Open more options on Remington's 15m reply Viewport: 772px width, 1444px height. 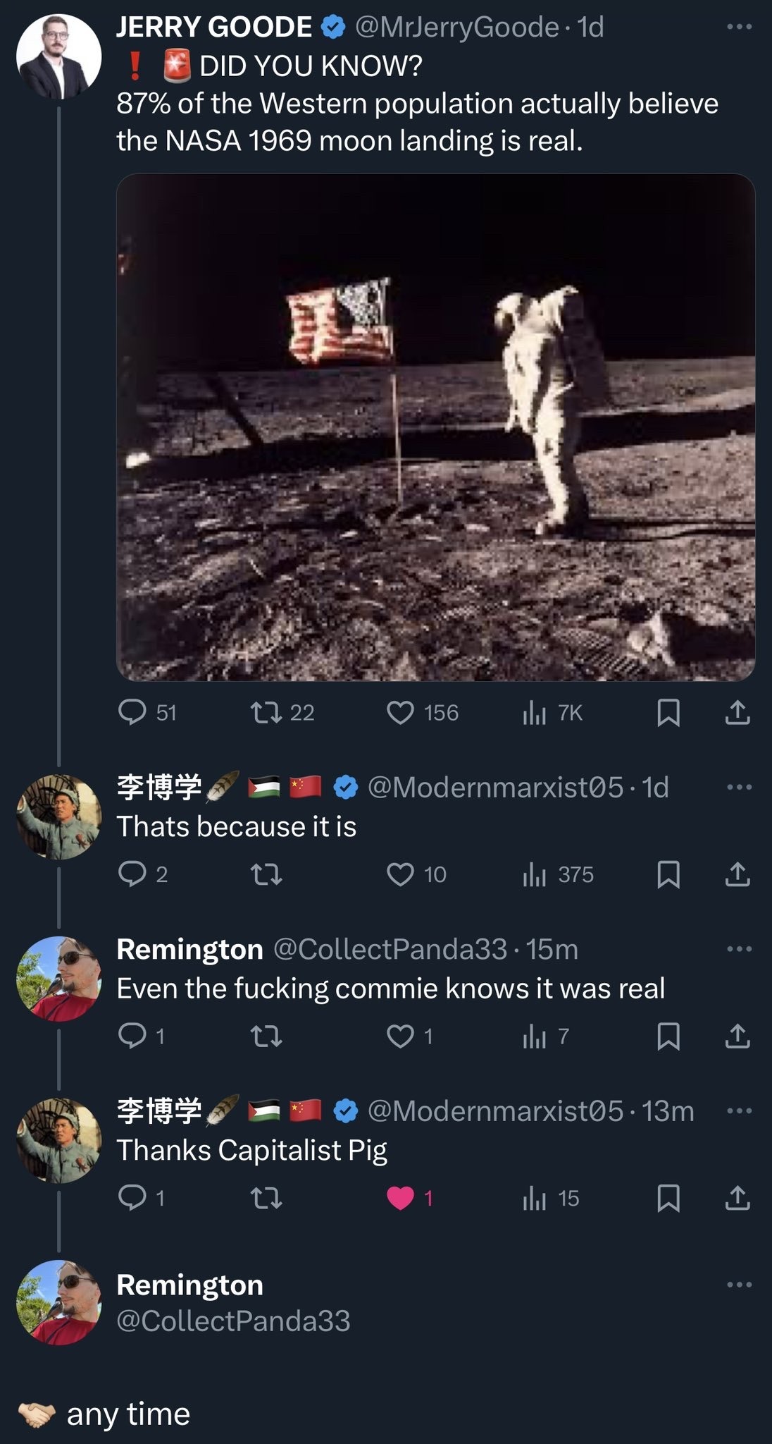(739, 949)
